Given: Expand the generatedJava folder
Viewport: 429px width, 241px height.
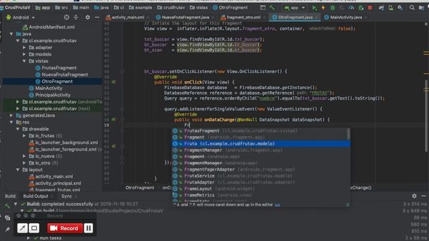Looking at the screenshot, I should pyautogui.click(x=11, y=115).
